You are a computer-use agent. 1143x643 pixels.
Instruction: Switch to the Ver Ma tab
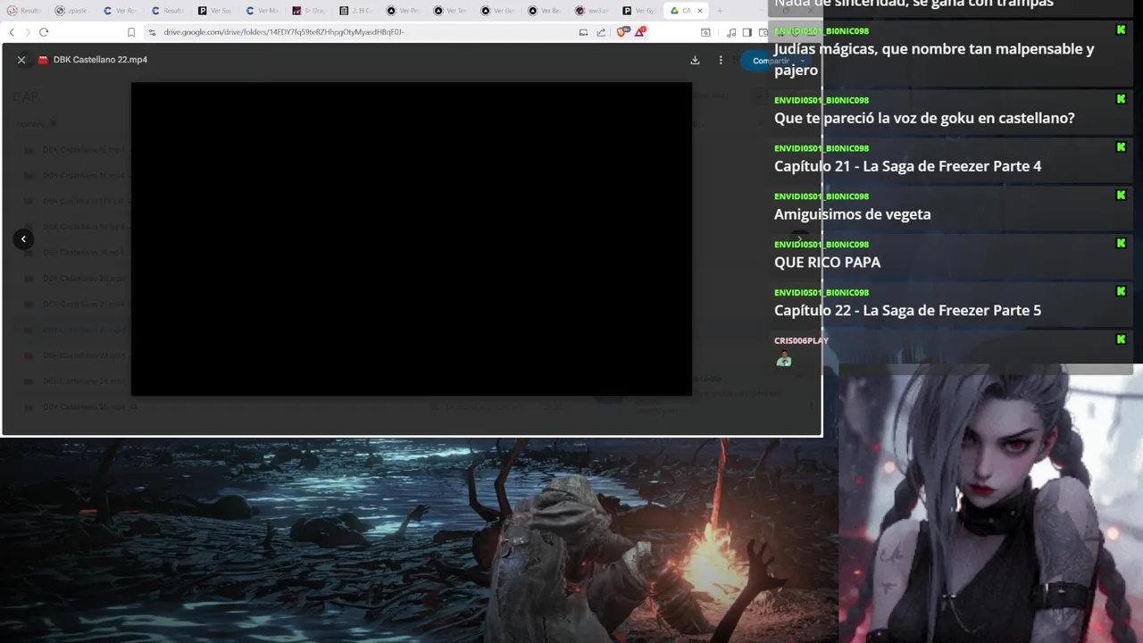tap(263, 11)
